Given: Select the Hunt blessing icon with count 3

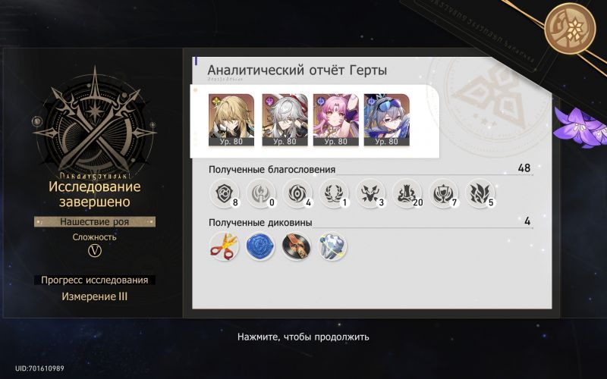Looking at the screenshot, I should pos(370,193).
